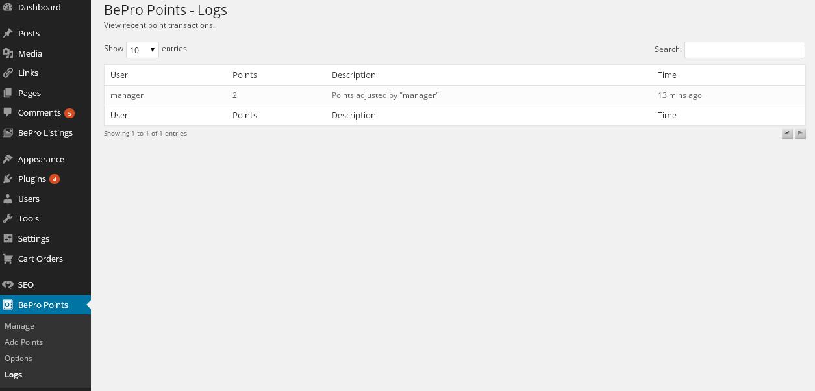Screen dimensions: 815x391
Task: Click the Search input field
Action: click(745, 50)
